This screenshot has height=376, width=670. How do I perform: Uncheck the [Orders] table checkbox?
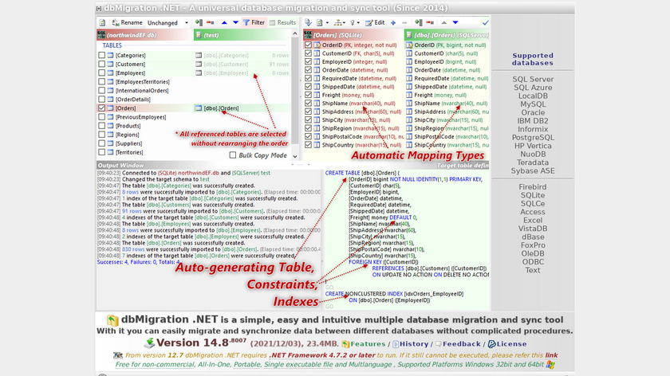[x=102, y=108]
